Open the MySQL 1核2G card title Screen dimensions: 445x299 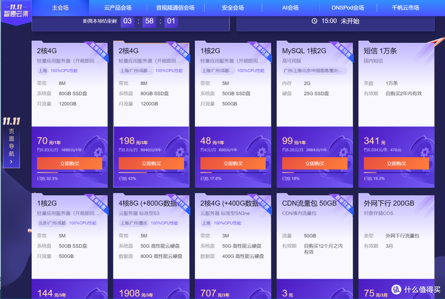tap(304, 51)
